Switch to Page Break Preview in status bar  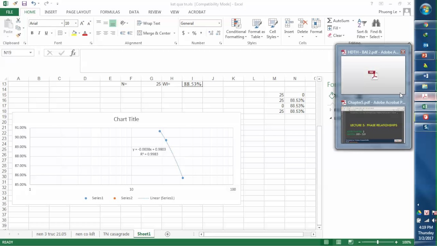point(350,242)
